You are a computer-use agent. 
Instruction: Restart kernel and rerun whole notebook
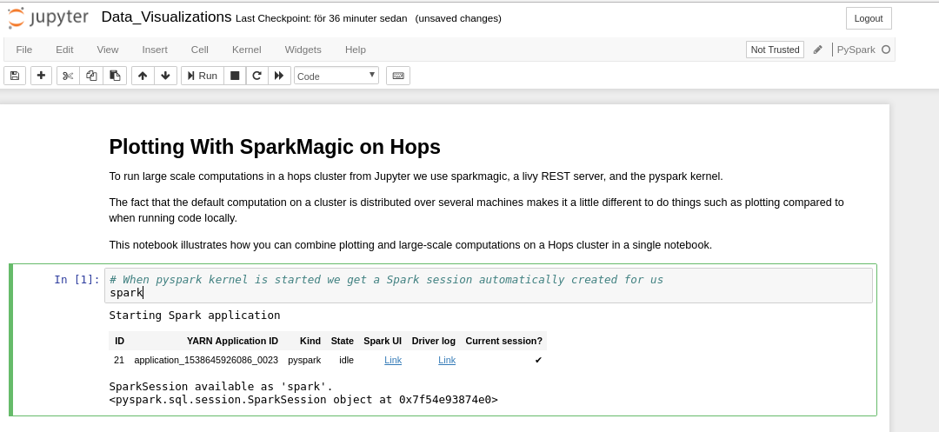(x=279, y=76)
